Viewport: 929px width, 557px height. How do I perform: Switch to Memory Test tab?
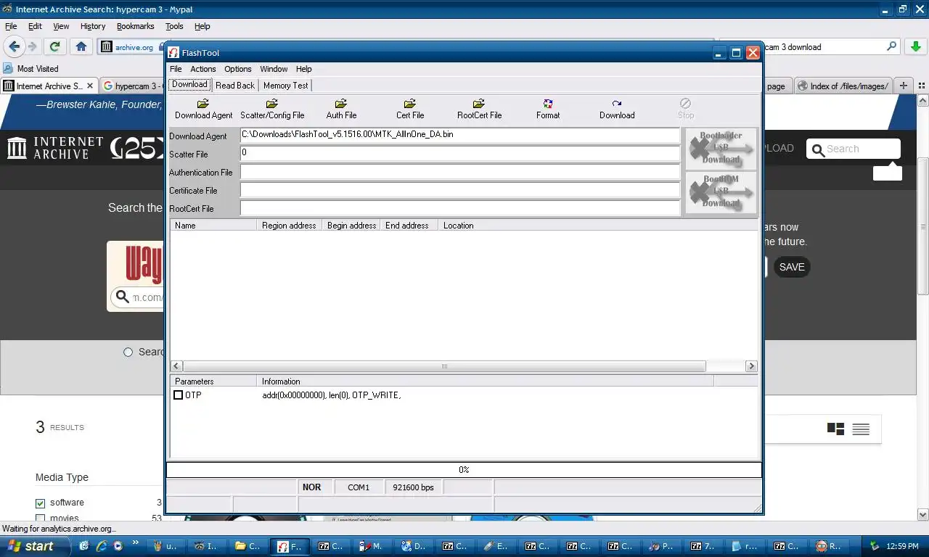click(286, 86)
